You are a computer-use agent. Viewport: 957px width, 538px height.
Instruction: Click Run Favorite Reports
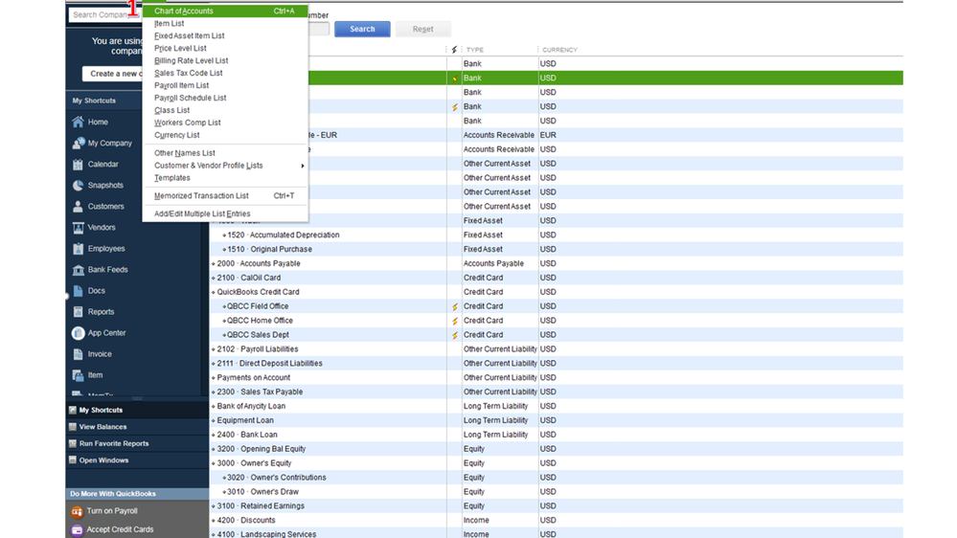[x=114, y=443]
